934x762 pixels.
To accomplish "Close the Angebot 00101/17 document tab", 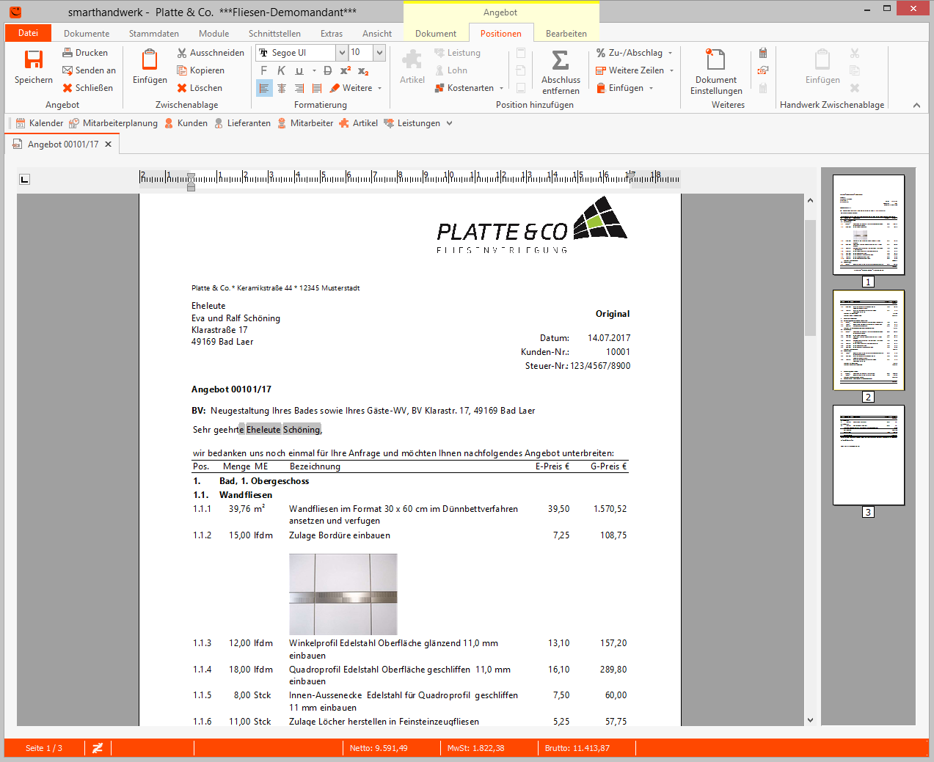I will [108, 144].
